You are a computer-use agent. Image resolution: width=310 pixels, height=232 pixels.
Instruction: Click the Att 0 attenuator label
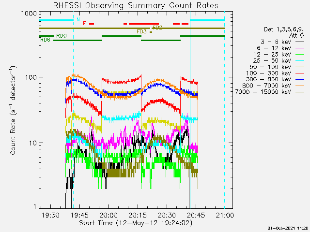296,36
